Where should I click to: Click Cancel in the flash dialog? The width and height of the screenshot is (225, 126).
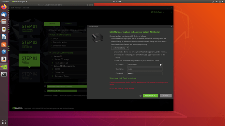point(166,95)
